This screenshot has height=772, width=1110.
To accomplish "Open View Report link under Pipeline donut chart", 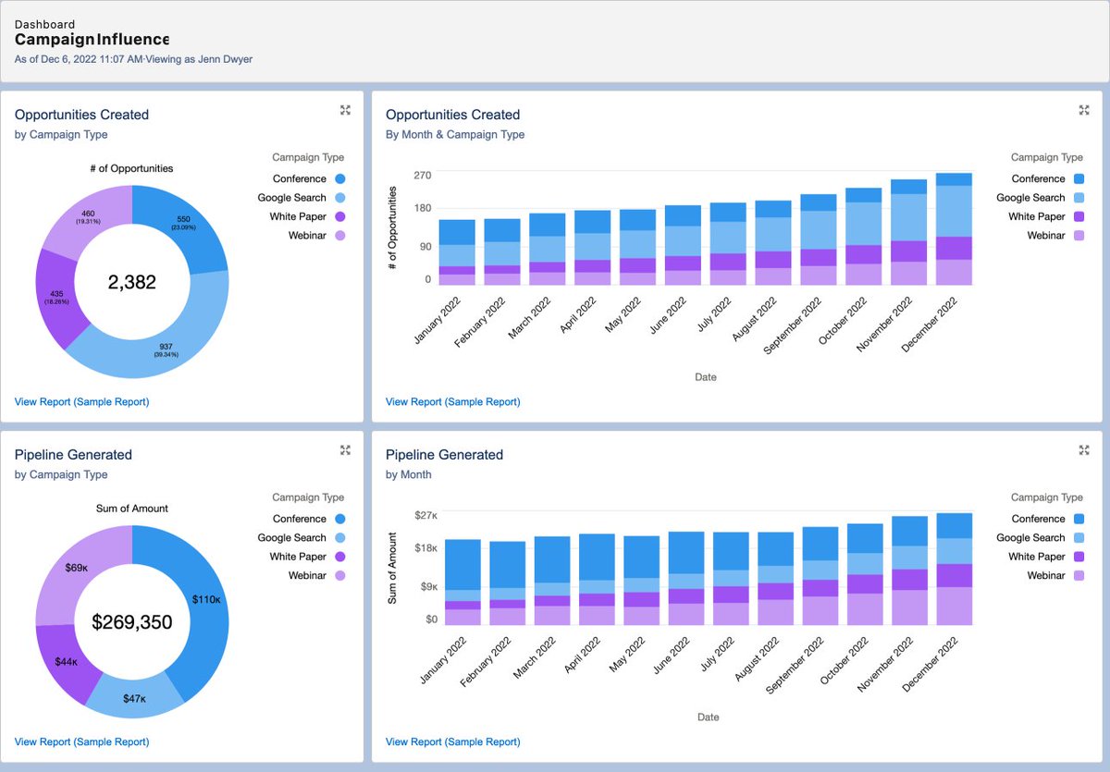I will pos(81,741).
